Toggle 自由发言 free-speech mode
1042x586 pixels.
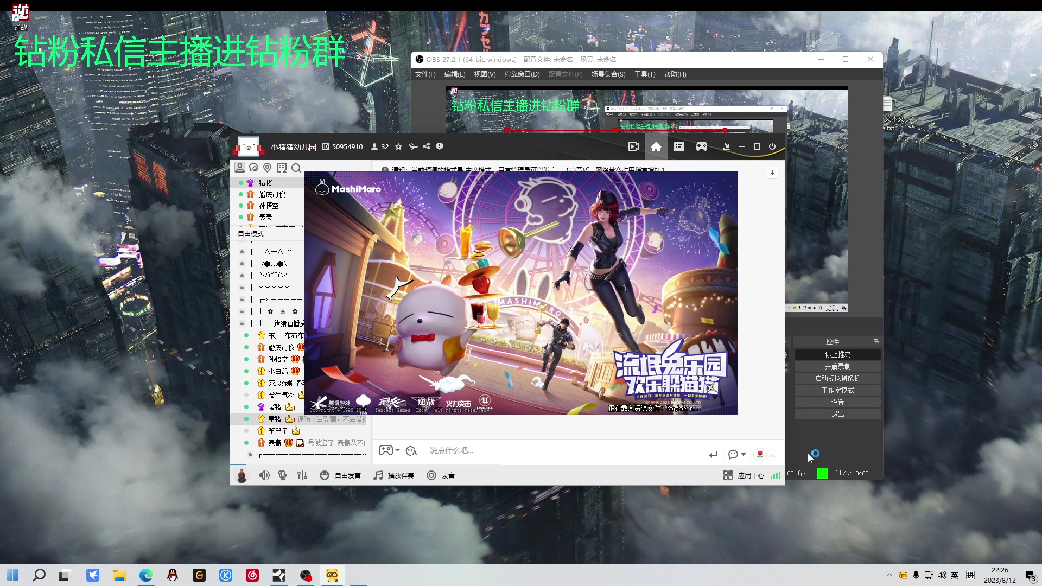coord(340,475)
